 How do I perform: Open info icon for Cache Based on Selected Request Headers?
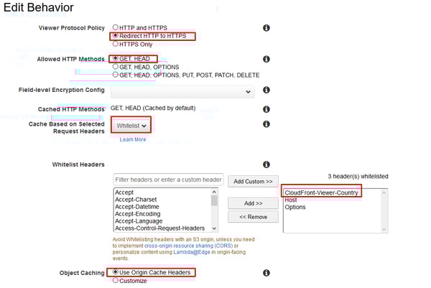[266, 124]
